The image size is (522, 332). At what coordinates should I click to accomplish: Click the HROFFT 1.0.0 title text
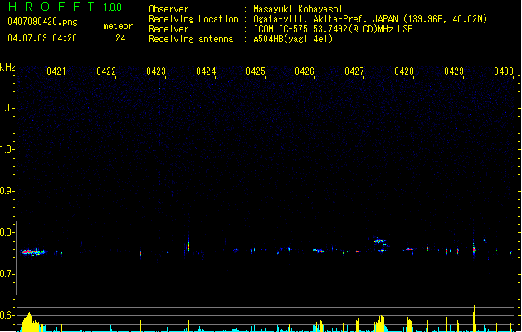pos(65,7)
